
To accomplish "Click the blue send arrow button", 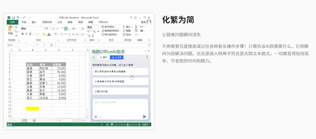I will (144, 117).
